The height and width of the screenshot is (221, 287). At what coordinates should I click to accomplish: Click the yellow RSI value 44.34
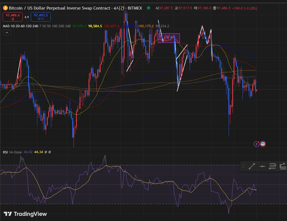[x=38, y=152]
